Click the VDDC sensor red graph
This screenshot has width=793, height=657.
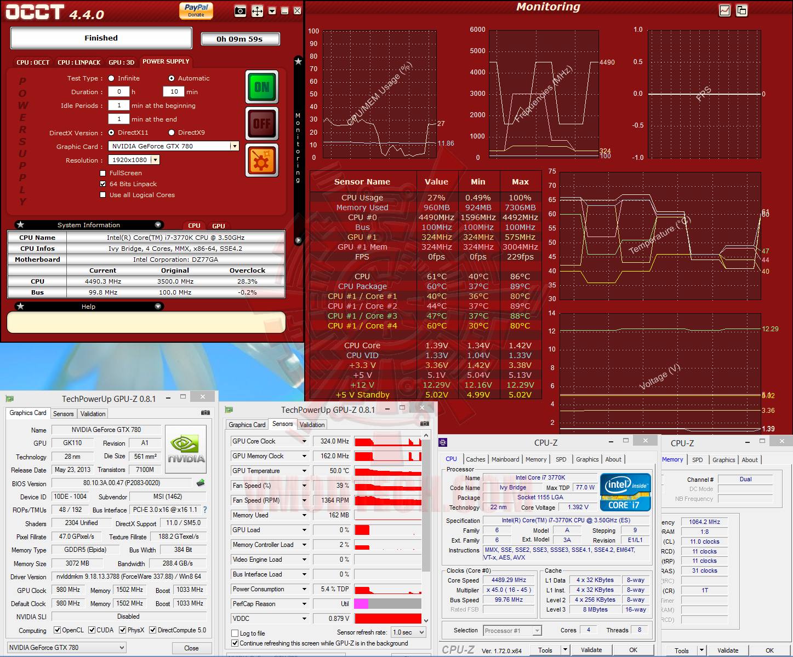point(388,619)
